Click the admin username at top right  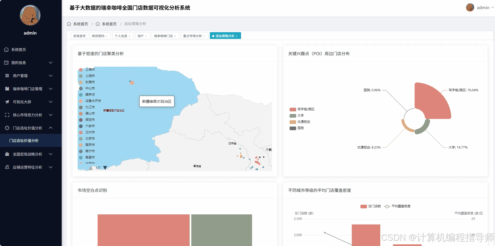[483, 8]
